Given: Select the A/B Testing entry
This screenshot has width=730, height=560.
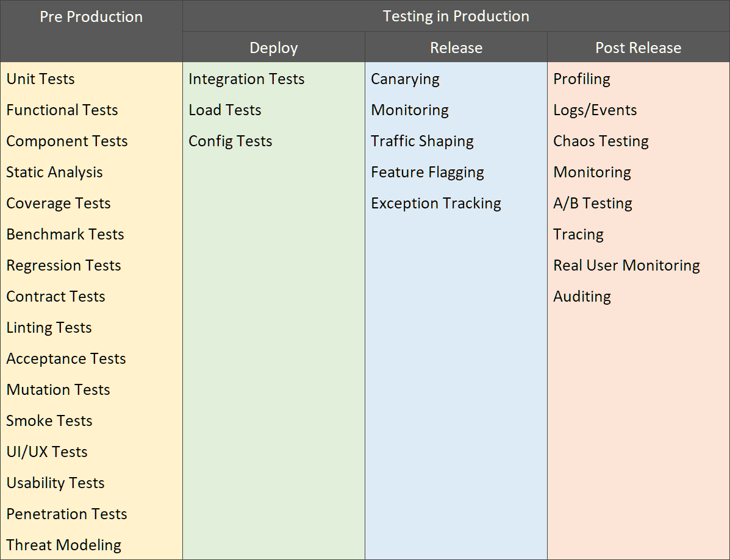Looking at the screenshot, I should tap(592, 203).
